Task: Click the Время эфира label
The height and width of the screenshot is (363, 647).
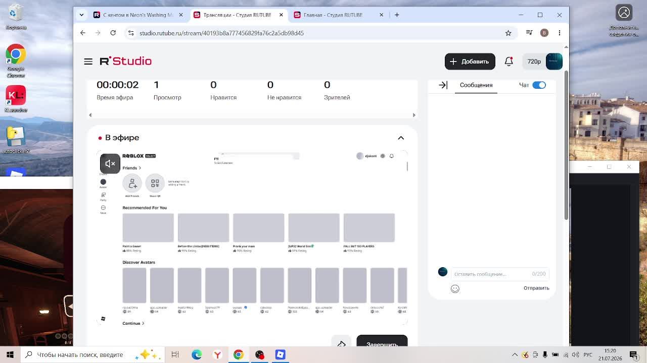Action: [115, 97]
